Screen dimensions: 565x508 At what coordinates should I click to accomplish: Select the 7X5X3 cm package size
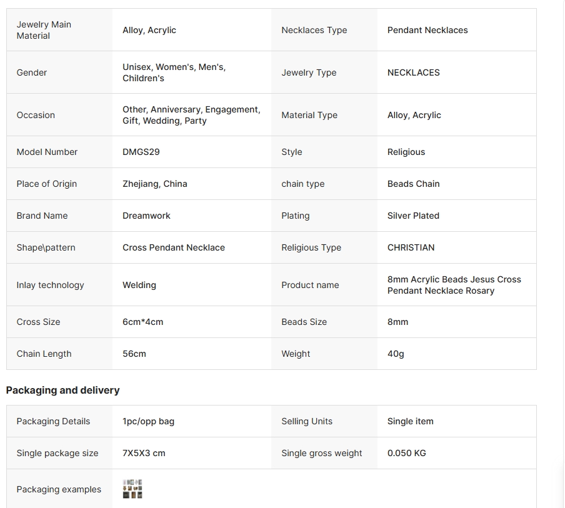[144, 453]
